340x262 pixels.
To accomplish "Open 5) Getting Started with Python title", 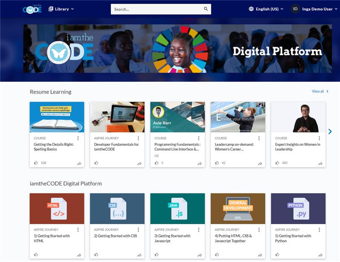I will [x=293, y=238].
